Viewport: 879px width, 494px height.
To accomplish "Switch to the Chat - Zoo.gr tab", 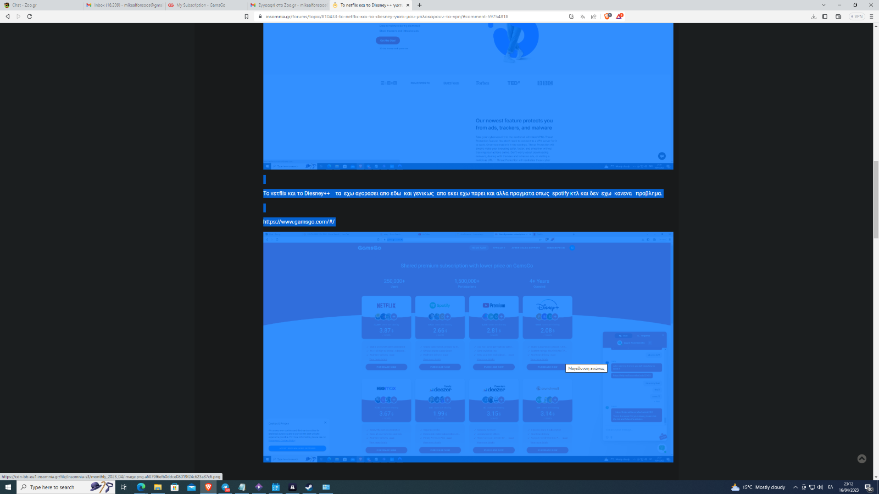I will coord(41,5).
